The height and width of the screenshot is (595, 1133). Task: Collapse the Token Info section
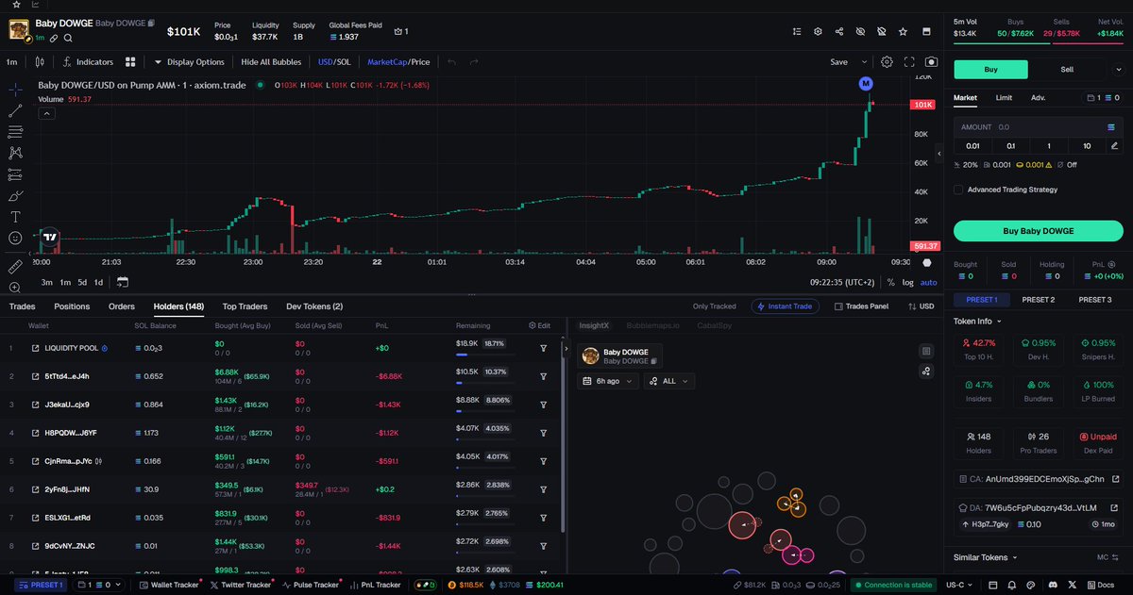click(x=976, y=321)
